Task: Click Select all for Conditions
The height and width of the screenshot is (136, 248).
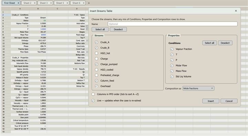Action: (209, 43)
